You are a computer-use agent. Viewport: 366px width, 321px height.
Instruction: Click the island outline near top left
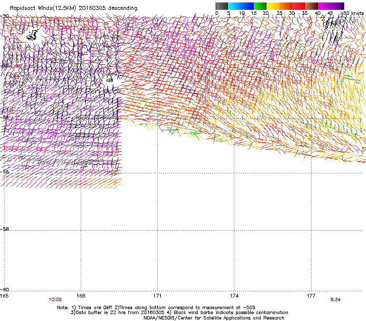33,35
